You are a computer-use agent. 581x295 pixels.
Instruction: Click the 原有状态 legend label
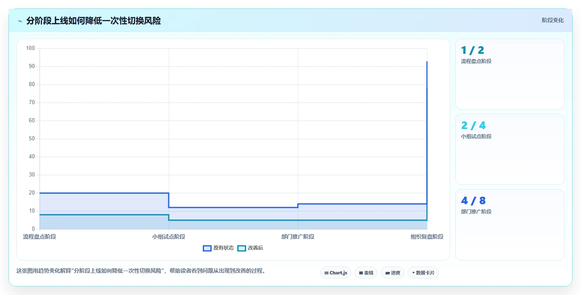point(223,248)
